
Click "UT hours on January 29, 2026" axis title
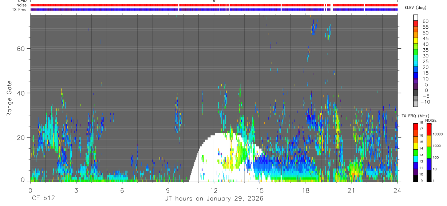point(213,199)
